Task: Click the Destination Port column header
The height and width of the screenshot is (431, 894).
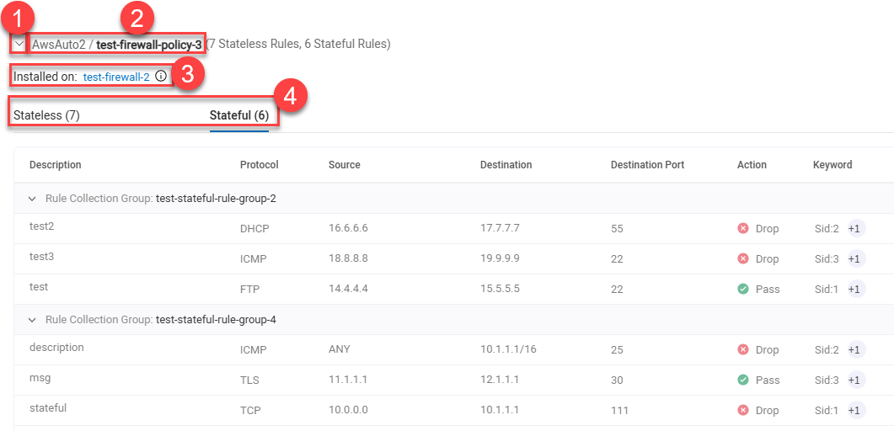Action: point(647,165)
